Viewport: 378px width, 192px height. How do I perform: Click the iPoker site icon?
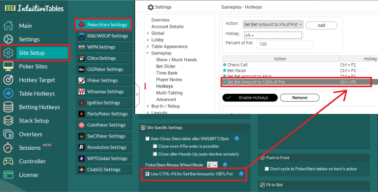81,81
